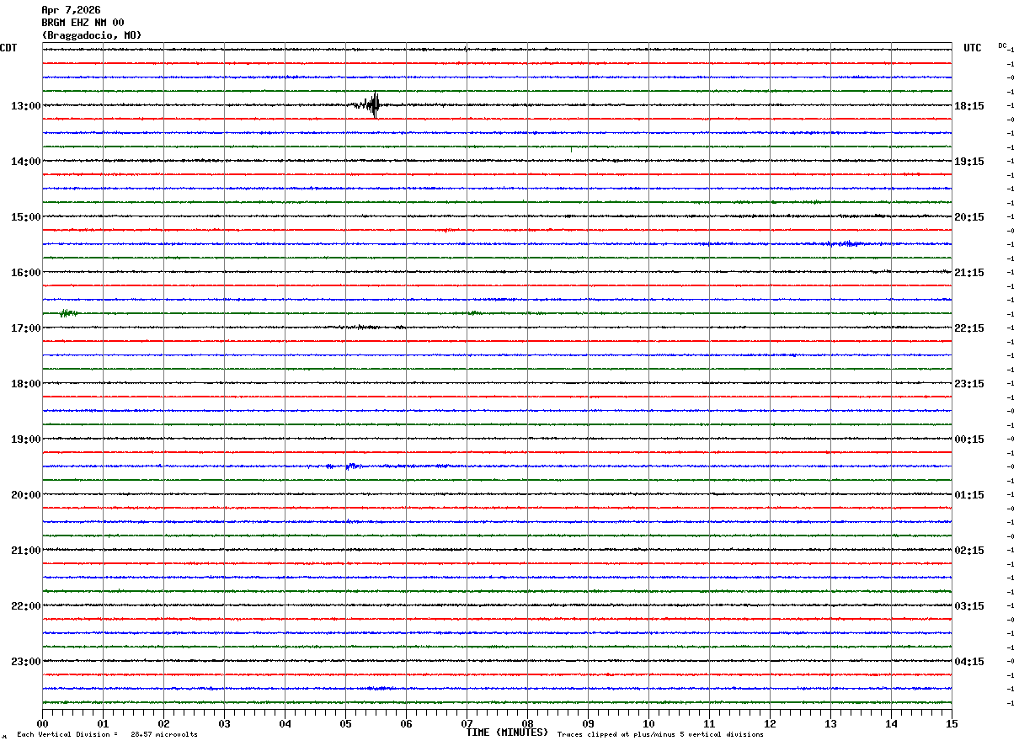Select the 17:00 CDT time label
The width and height of the screenshot is (1019, 746).
click(x=26, y=328)
